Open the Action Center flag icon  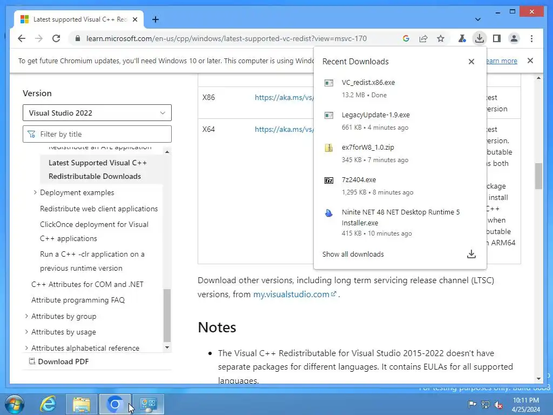coord(472,404)
